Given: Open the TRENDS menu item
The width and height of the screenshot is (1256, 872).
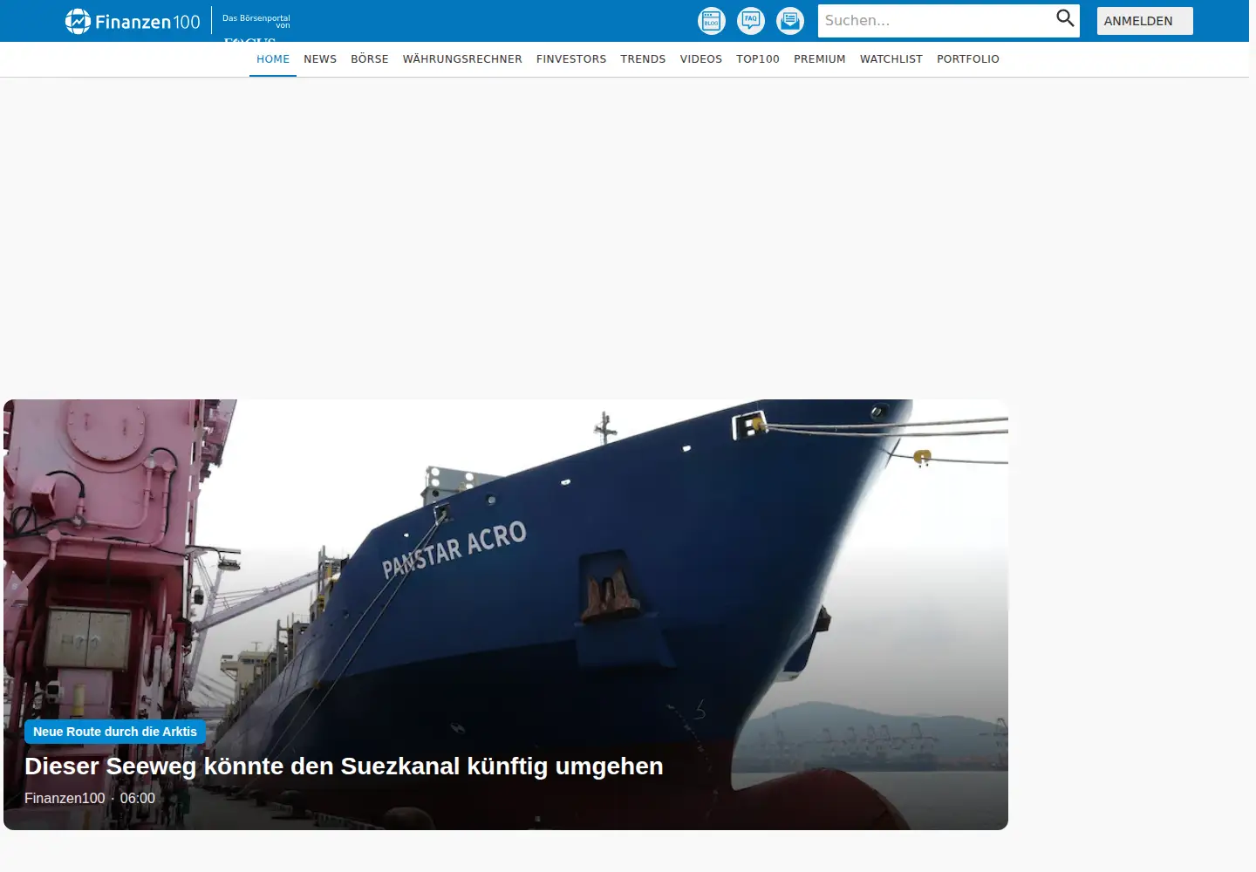Looking at the screenshot, I should pos(643,59).
